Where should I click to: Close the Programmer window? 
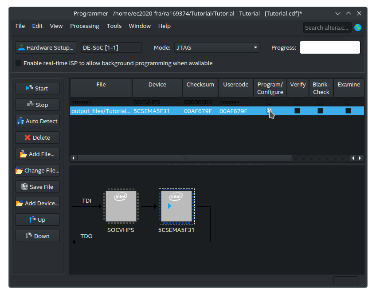(x=359, y=13)
